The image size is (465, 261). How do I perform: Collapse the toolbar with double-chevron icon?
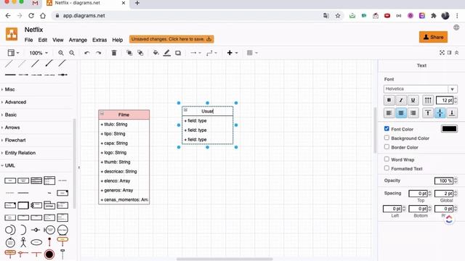click(x=457, y=53)
